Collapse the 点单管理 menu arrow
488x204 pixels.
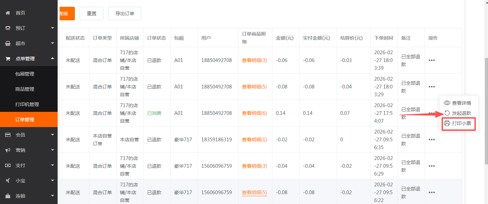[x=53, y=58]
